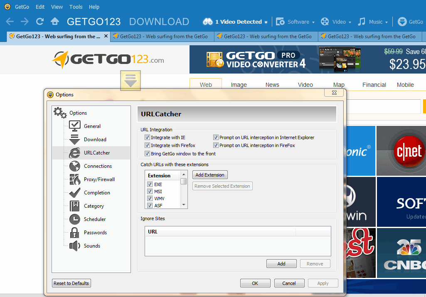The width and height of the screenshot is (426, 297).
Task: Click Add button under Ignore Sites
Action: 281,264
